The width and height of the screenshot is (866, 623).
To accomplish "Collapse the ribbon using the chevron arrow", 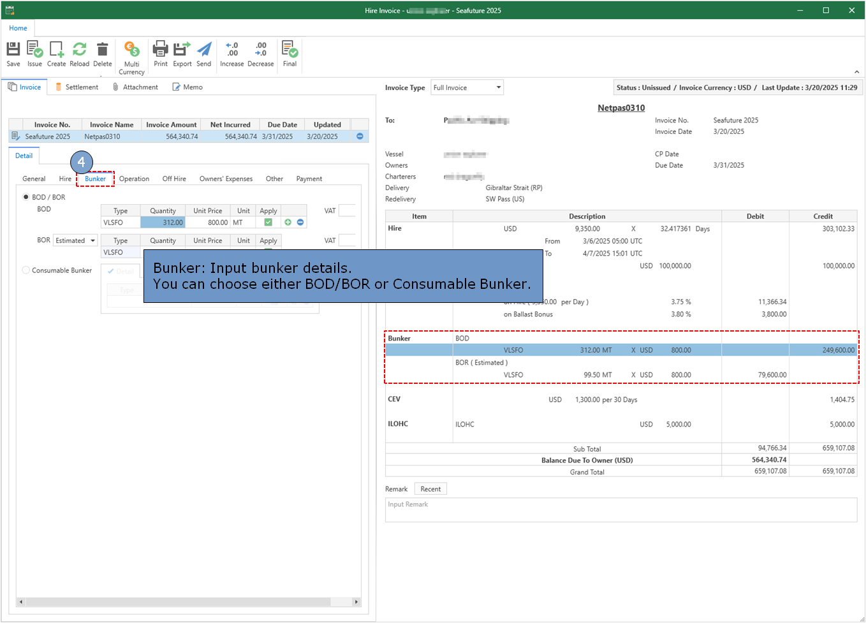I will coord(856,72).
